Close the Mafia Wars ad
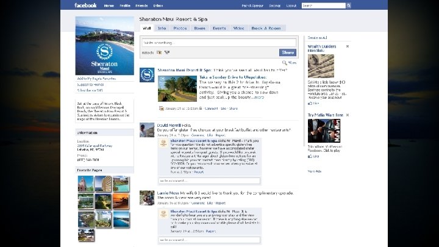This screenshot has width=439, height=247. (x=348, y=115)
